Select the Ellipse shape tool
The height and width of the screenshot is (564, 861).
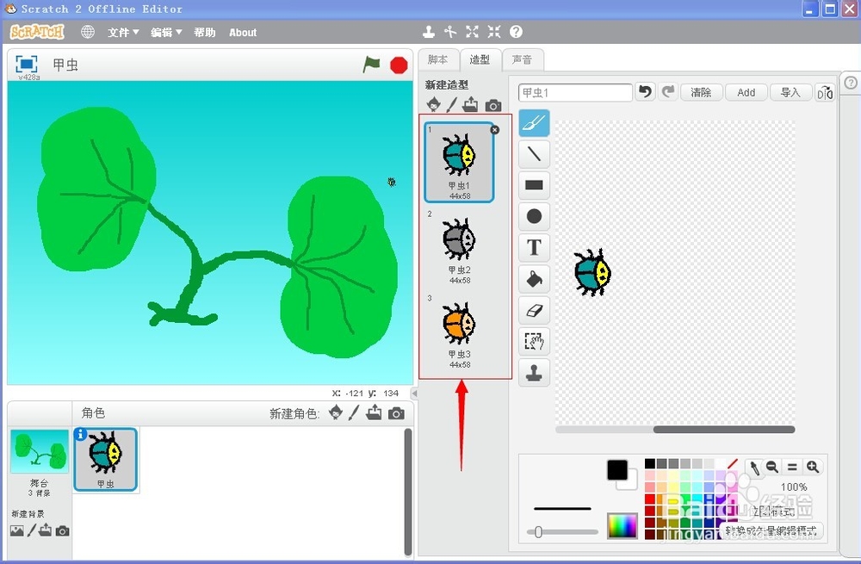coord(535,216)
